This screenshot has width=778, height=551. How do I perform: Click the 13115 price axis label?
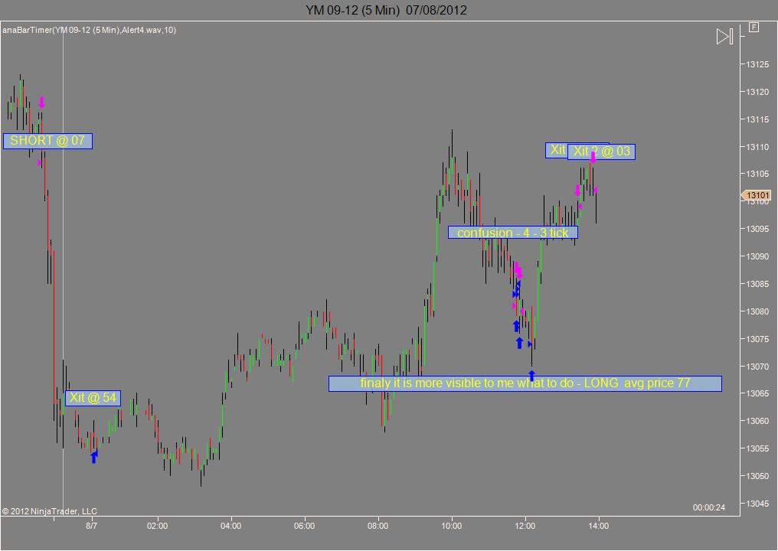pos(757,119)
